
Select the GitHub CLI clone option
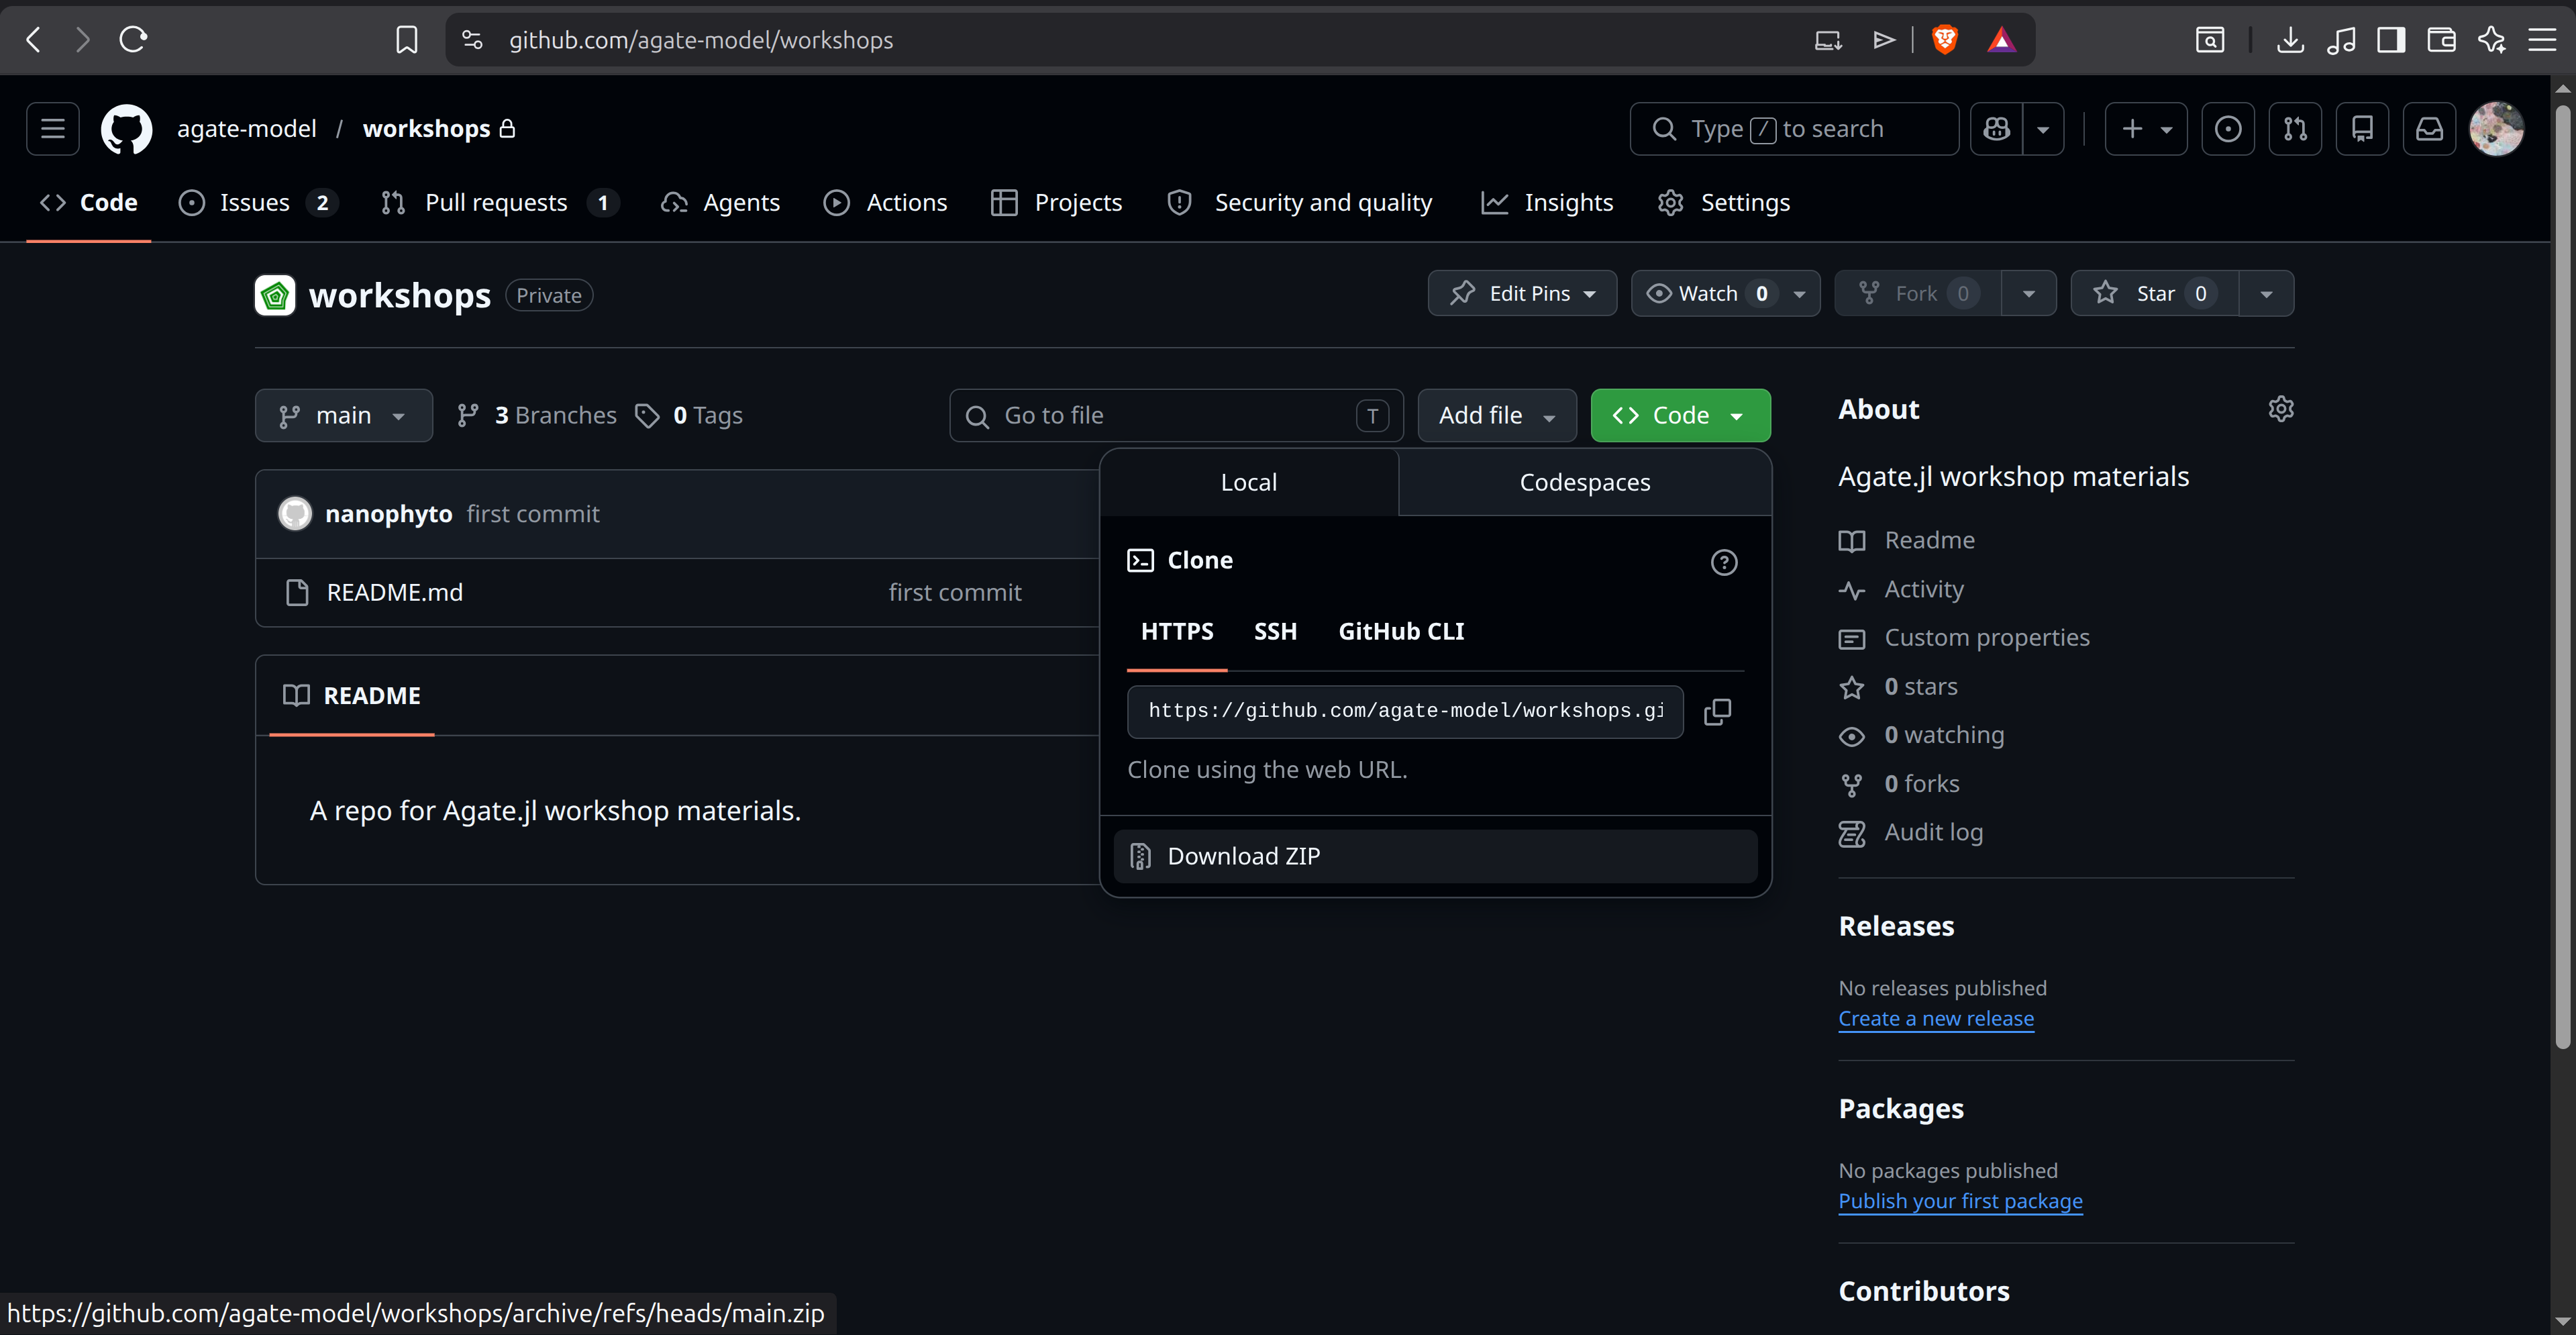click(x=1401, y=632)
